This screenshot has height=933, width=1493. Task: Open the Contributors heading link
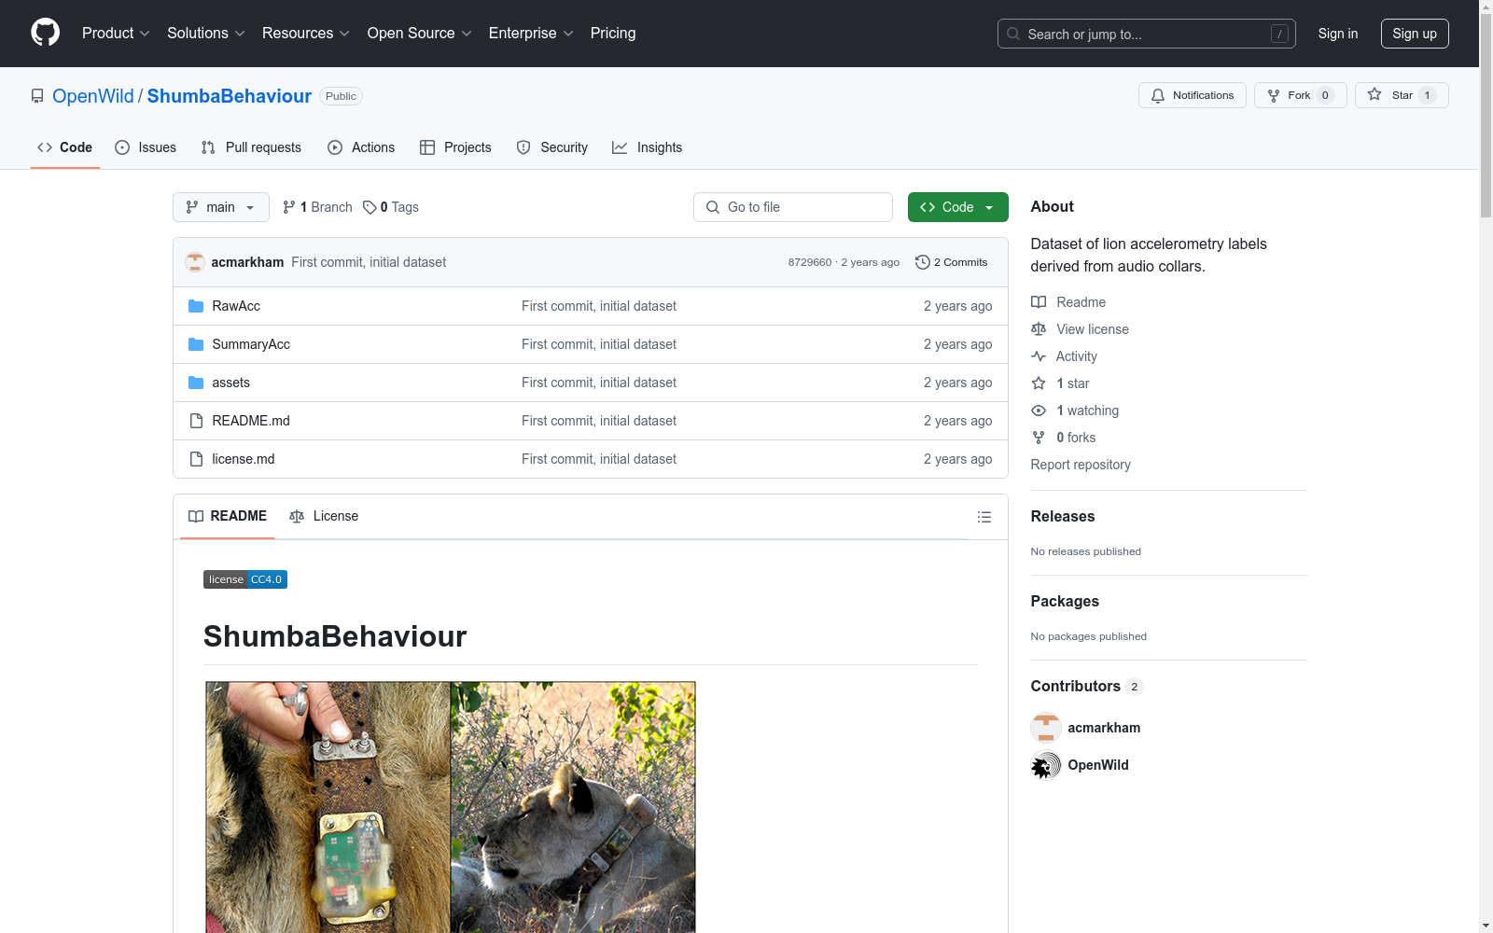click(1087, 686)
